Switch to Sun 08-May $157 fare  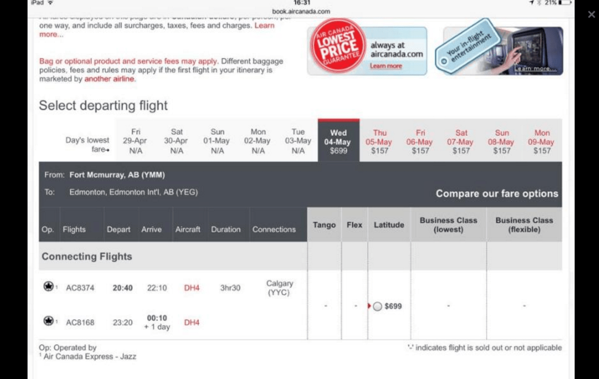(502, 141)
